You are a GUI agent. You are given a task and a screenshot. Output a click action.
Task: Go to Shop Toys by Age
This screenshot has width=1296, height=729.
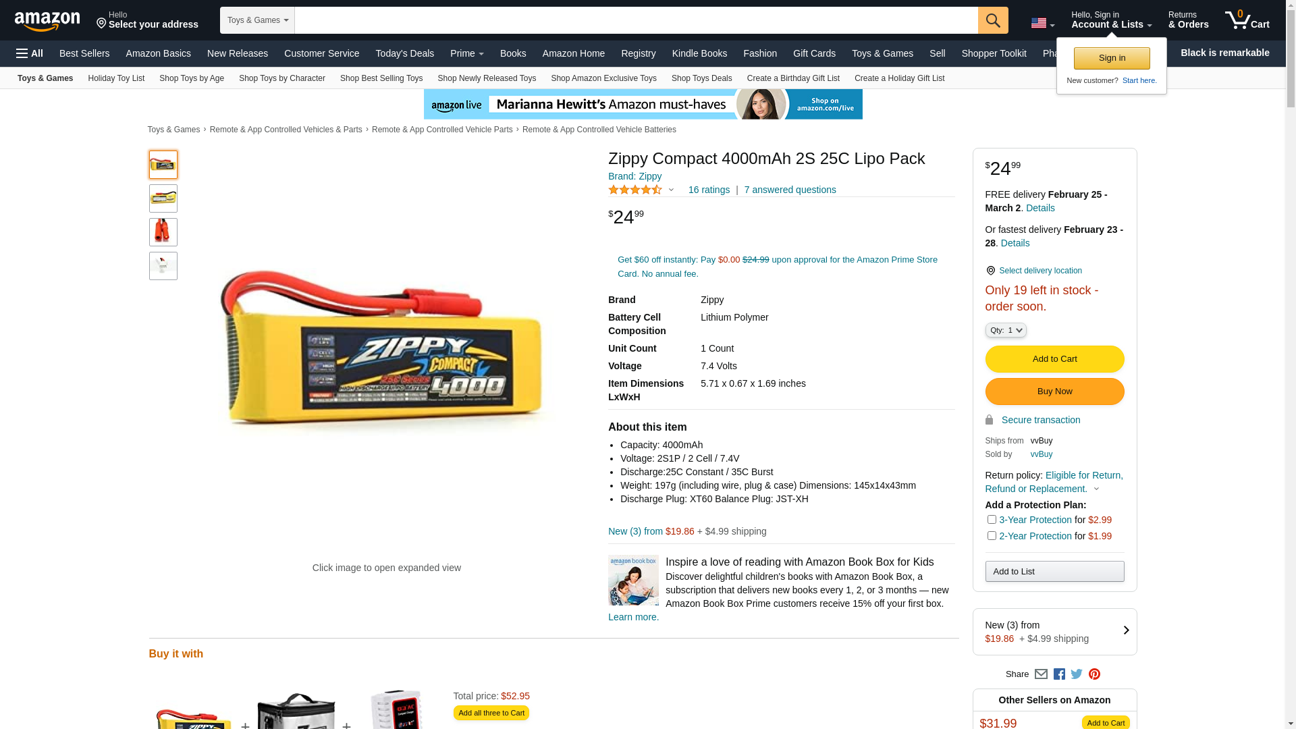point(192,78)
